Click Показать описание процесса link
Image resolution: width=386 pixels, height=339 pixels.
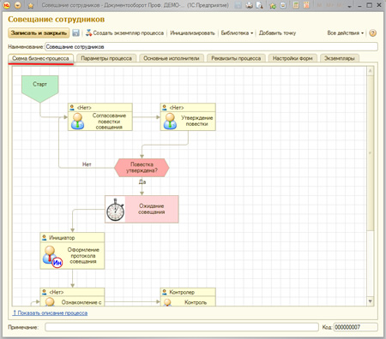coord(50,313)
